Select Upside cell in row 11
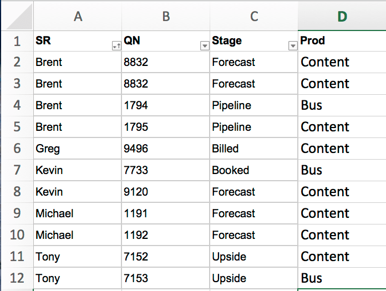Screen dimensions: 386x291 pos(254,257)
